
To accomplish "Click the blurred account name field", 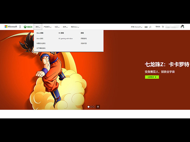I will [x=172, y=27].
